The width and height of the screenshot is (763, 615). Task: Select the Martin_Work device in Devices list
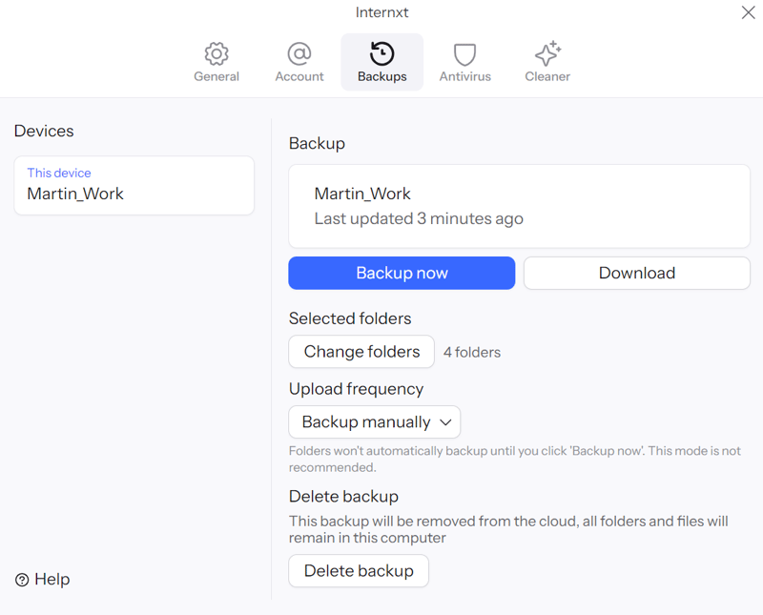134,186
